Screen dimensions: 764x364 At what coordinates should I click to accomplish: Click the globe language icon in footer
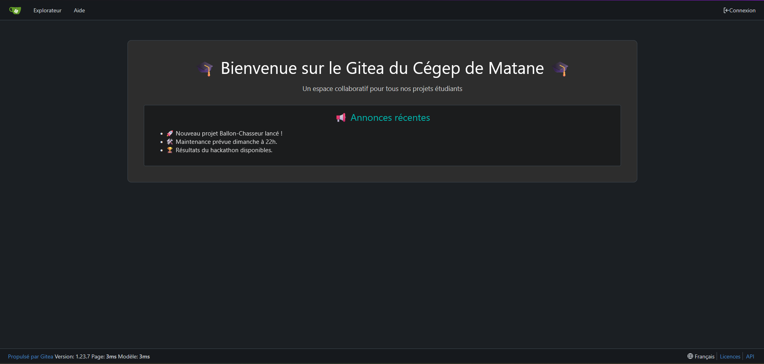(690, 356)
